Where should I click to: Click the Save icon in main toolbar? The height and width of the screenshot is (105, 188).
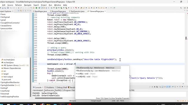pyautogui.click(x=3, y=8)
